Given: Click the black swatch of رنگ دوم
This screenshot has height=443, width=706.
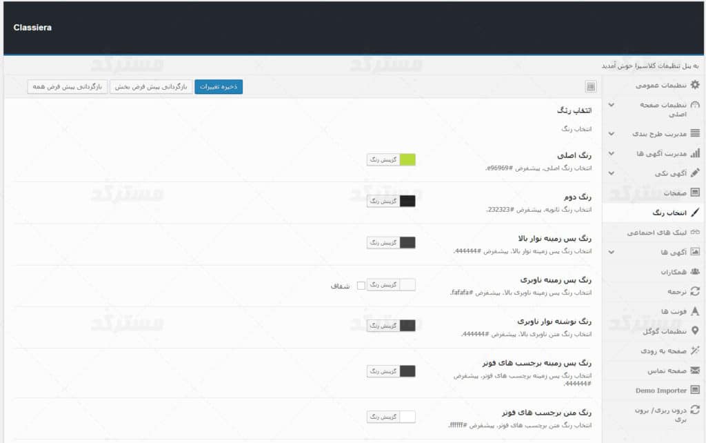Looking at the screenshot, I should pos(407,201).
